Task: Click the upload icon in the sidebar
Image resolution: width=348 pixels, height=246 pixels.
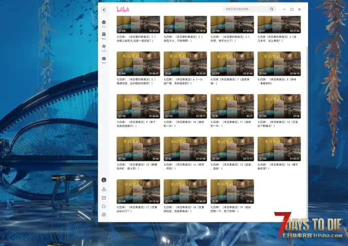Action: click(104, 189)
